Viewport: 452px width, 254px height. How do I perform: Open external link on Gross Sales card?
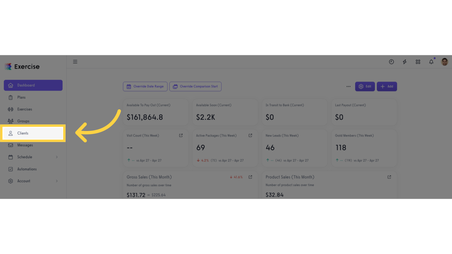click(x=250, y=177)
